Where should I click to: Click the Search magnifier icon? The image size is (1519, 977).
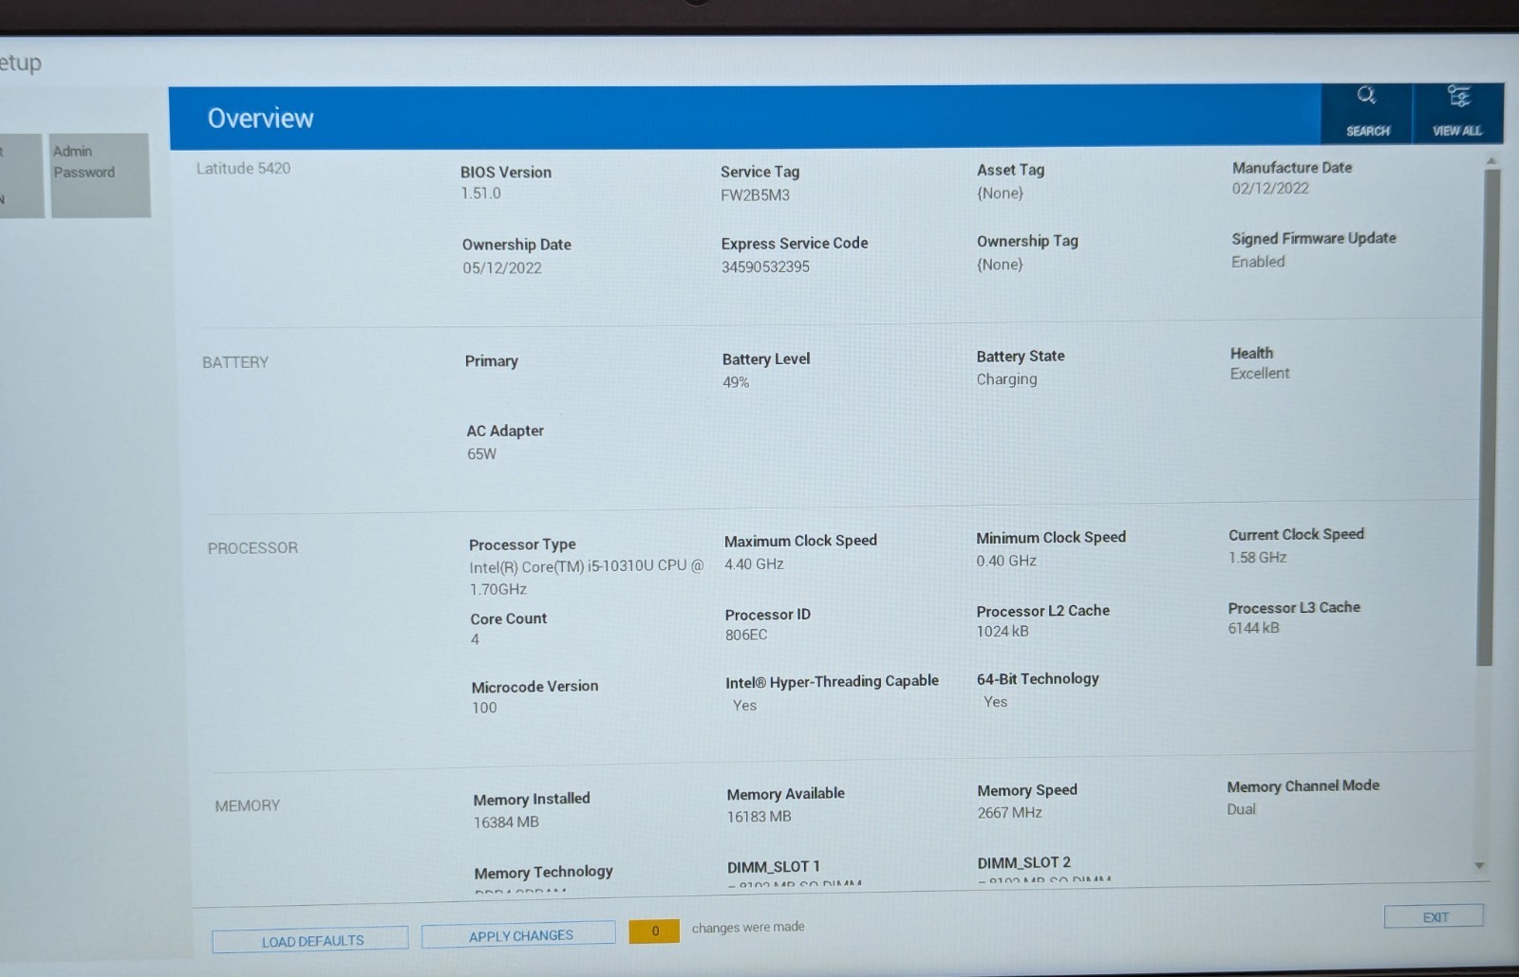[1366, 95]
